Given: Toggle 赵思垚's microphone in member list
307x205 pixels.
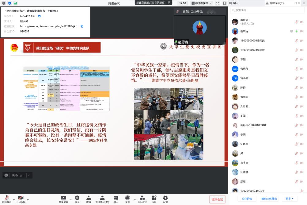Looking at the screenshot, I should click(x=296, y=31).
